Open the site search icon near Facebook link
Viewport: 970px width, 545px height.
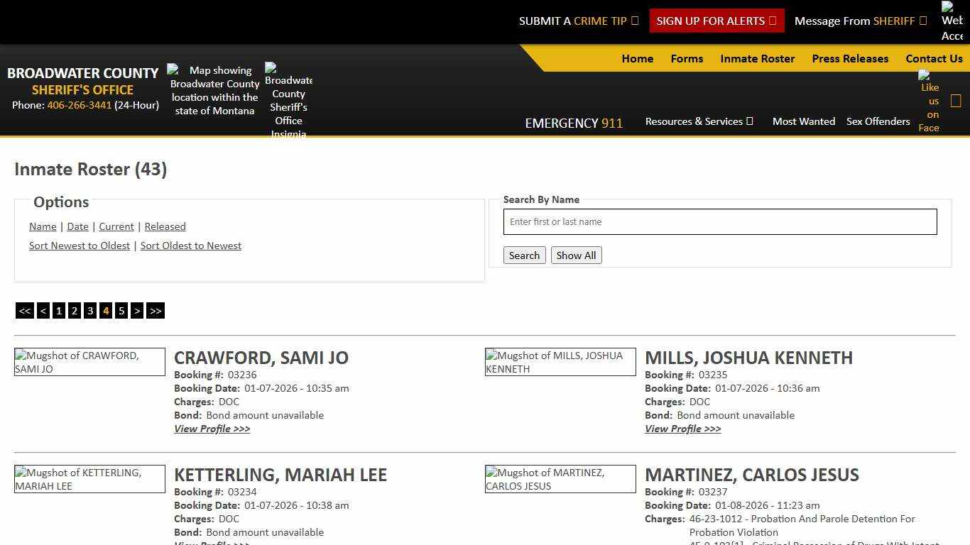coord(956,100)
